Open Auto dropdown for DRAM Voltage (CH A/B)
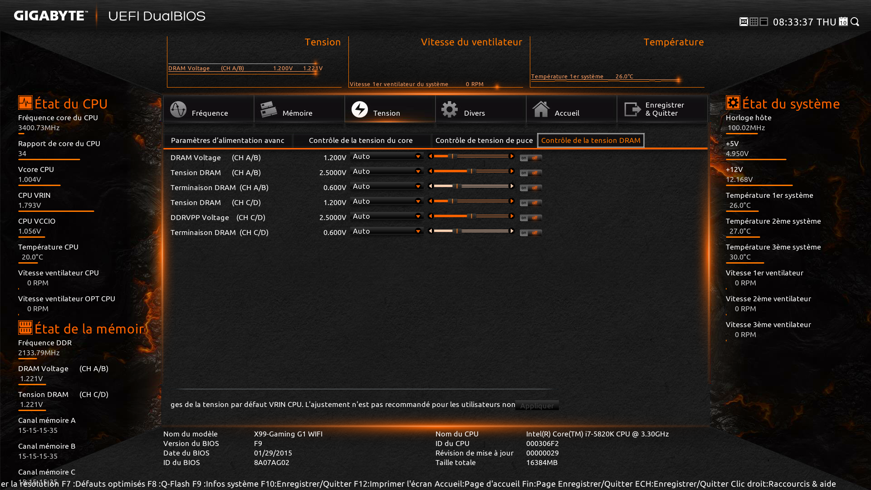 387,156
